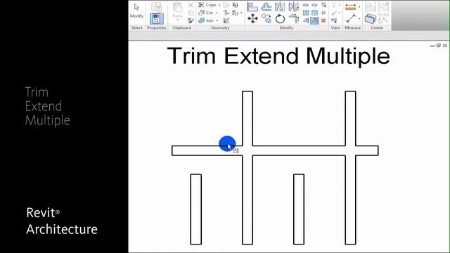
Task: Select the Split with Gap tool
Action: click(x=314, y=5)
